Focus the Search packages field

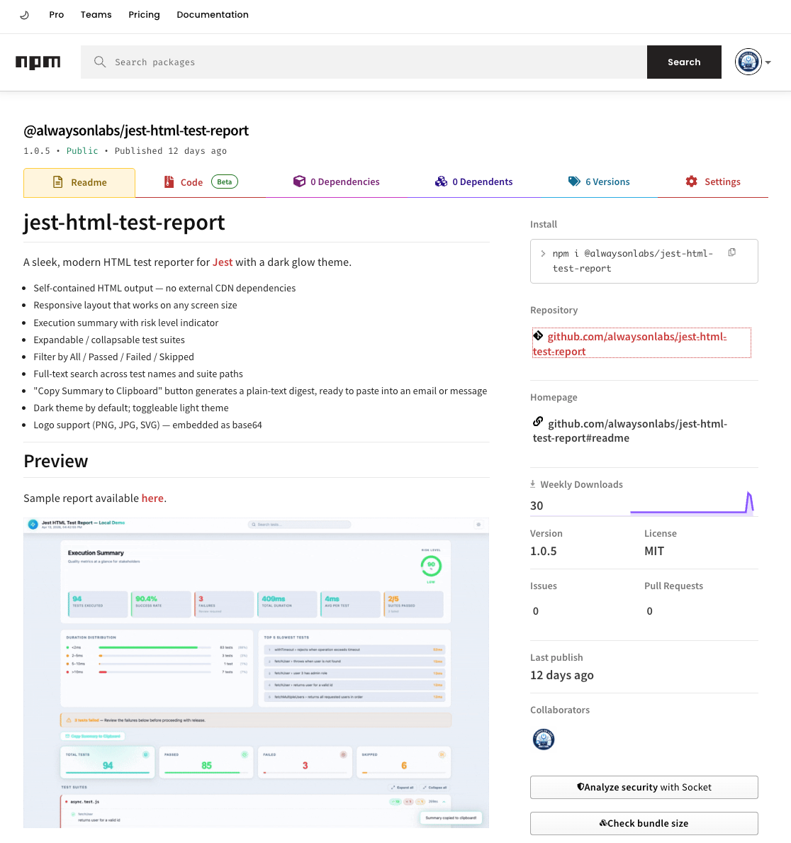point(364,62)
